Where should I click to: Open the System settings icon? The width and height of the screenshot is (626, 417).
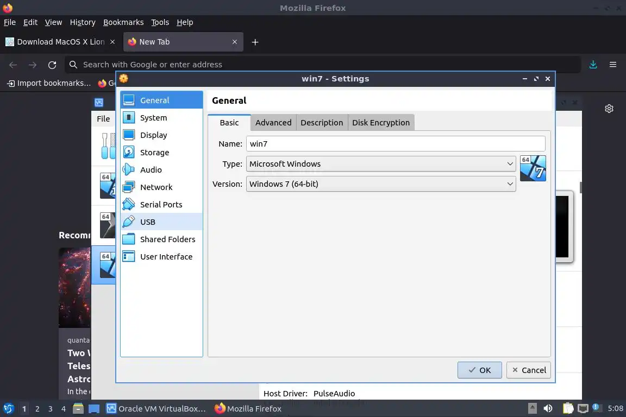(129, 117)
